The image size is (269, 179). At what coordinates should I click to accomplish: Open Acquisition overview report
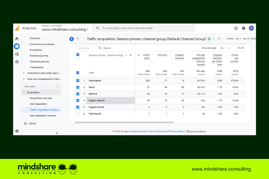click(41, 98)
